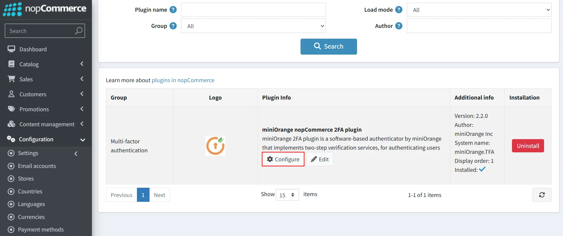Focus the Plugin name input field
The image size is (563, 236).
coord(253,10)
